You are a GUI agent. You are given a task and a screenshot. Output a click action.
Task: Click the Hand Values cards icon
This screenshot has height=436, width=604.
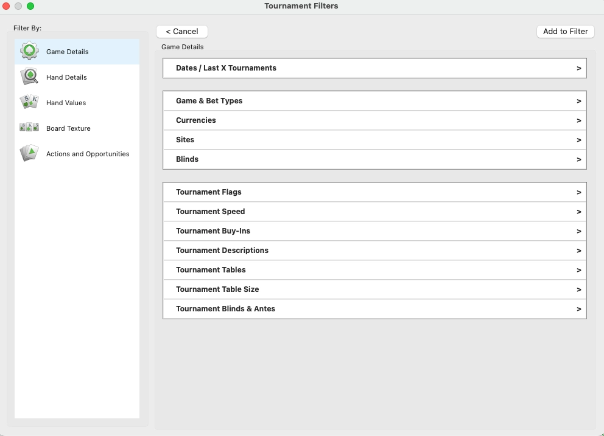click(x=29, y=102)
